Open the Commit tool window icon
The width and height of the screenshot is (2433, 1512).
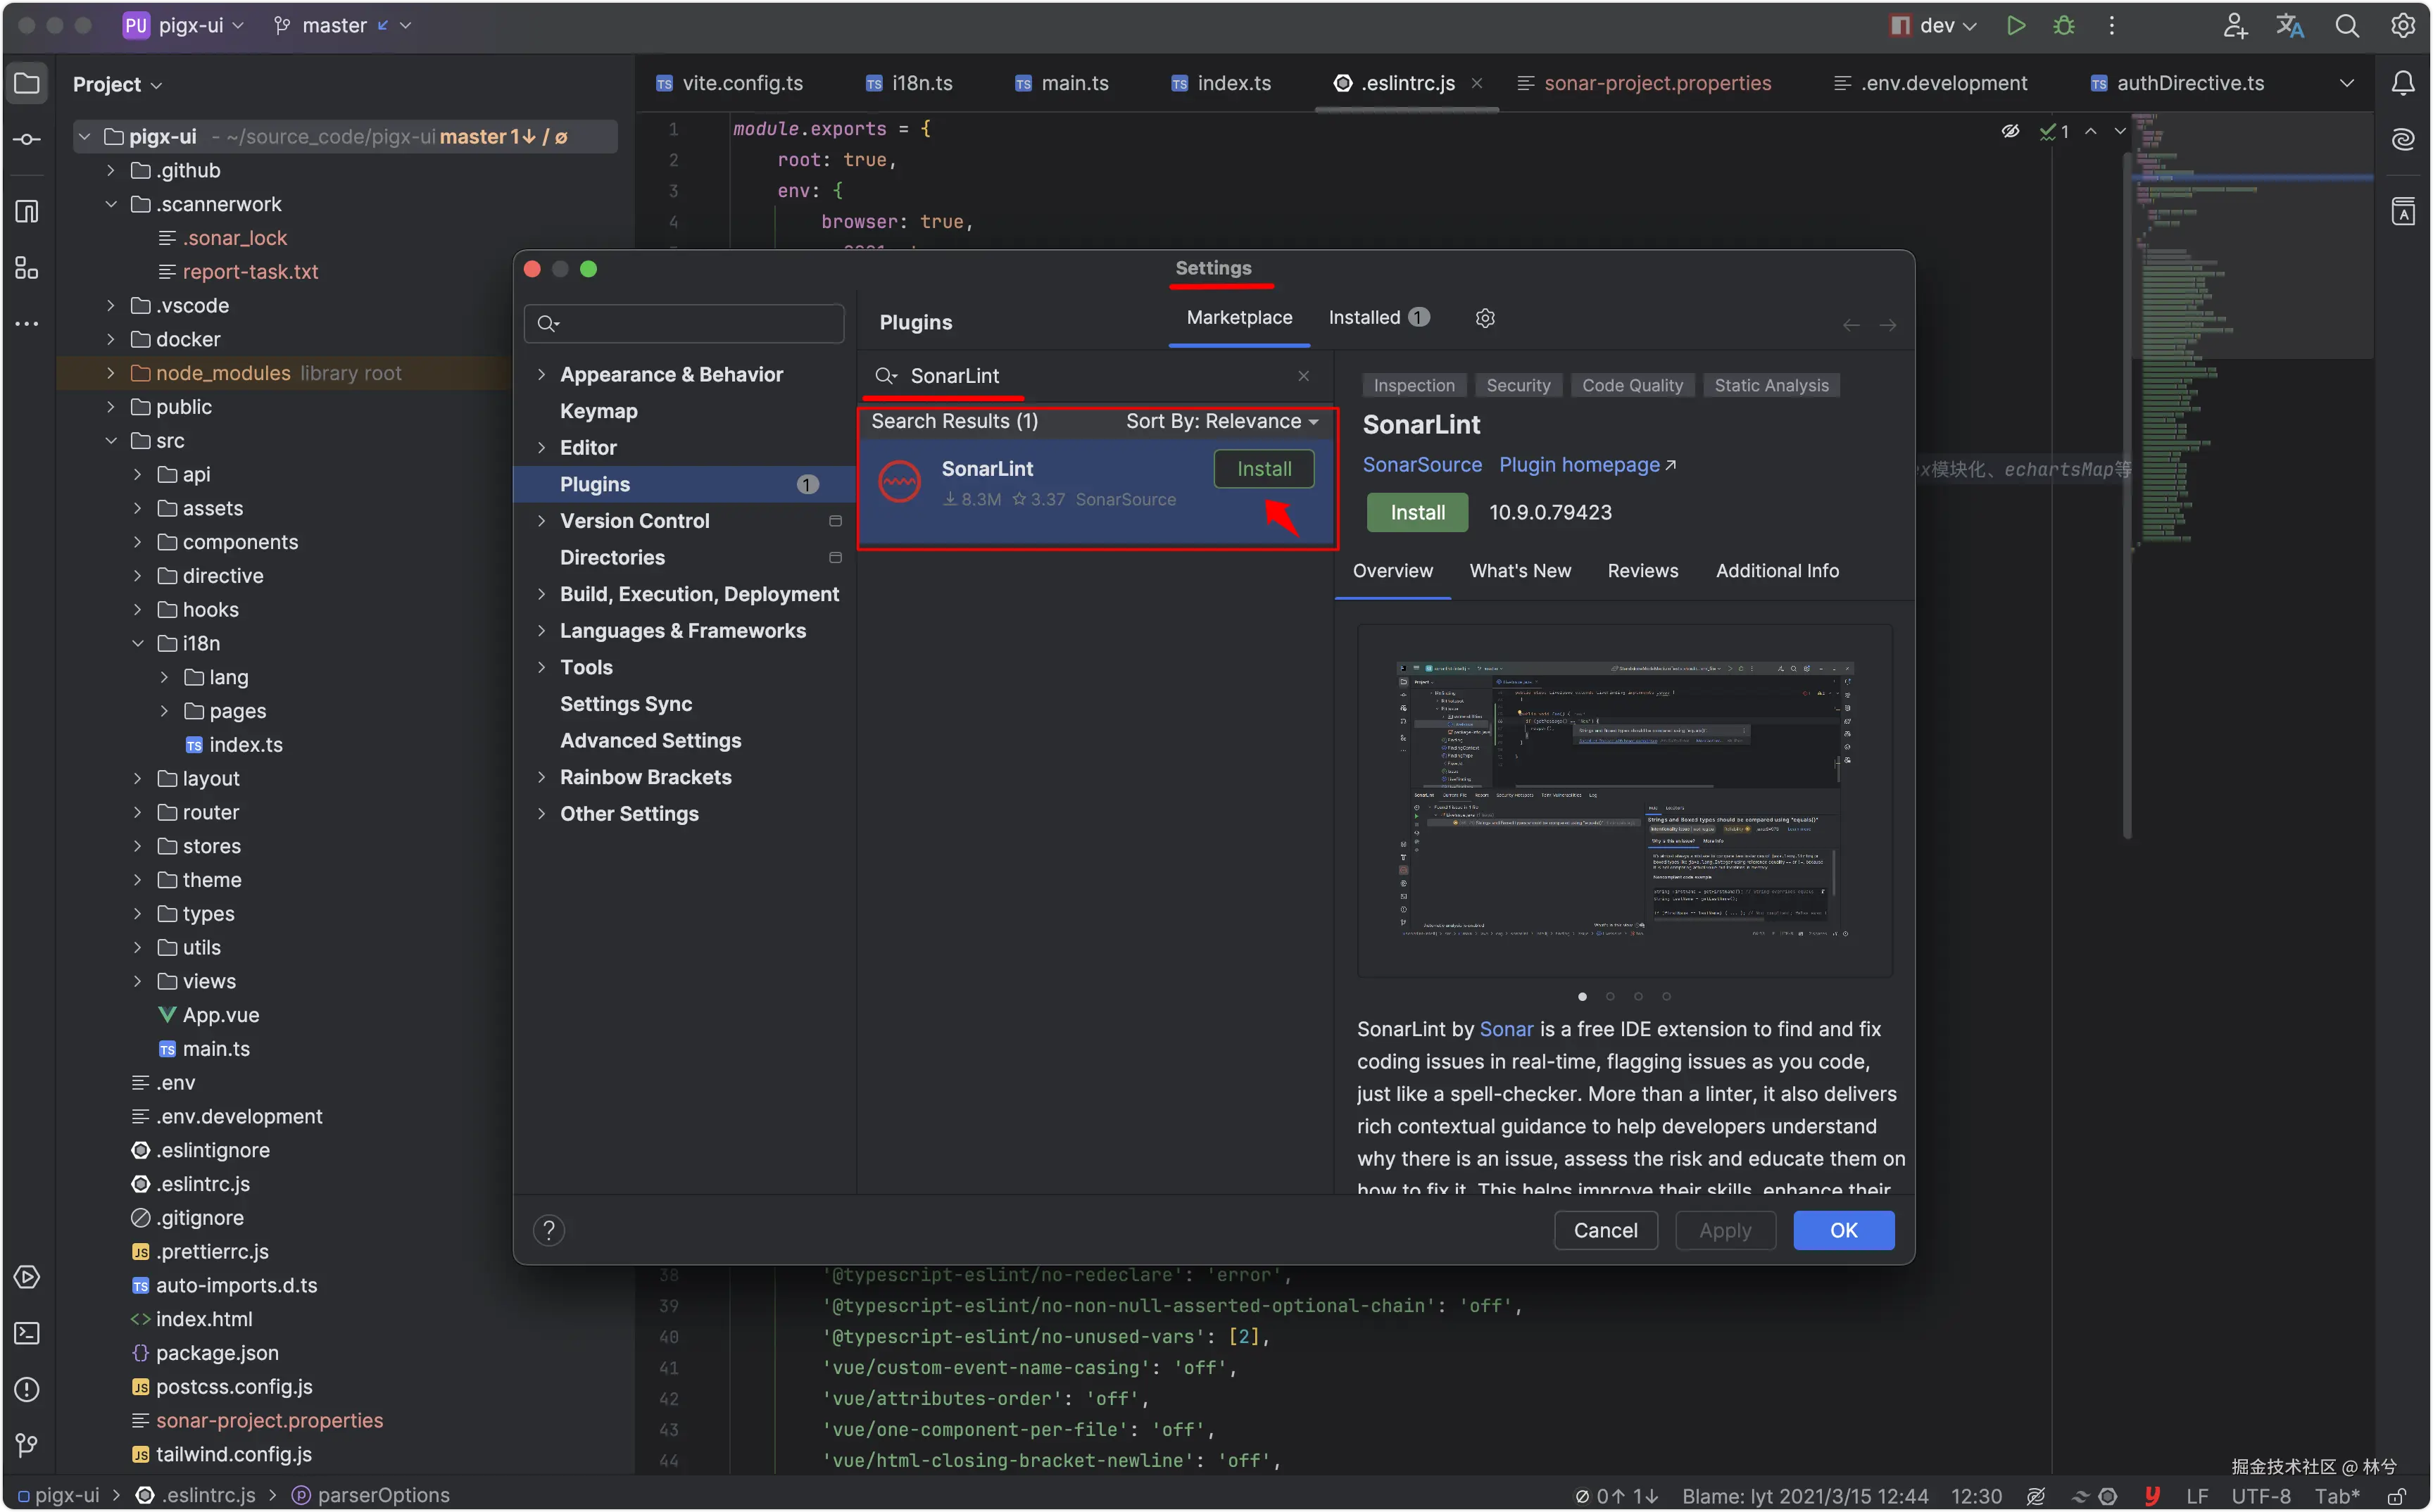click(x=27, y=140)
